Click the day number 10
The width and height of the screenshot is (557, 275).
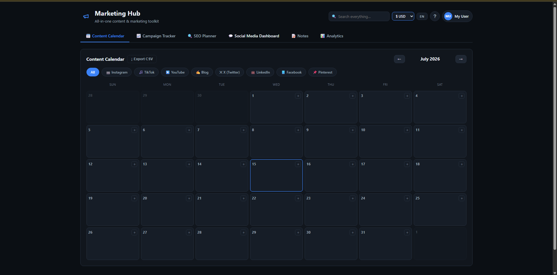(x=363, y=130)
